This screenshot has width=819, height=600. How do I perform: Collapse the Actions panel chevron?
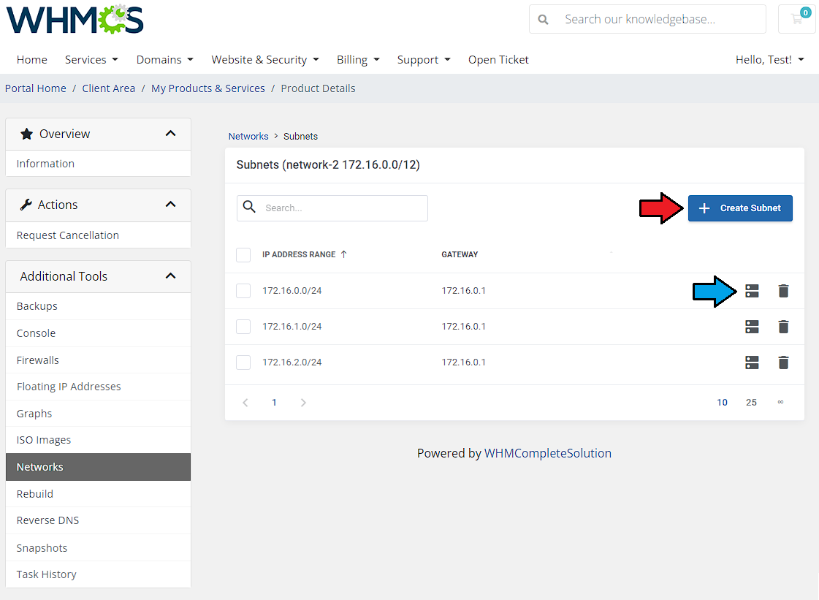pyautogui.click(x=170, y=205)
